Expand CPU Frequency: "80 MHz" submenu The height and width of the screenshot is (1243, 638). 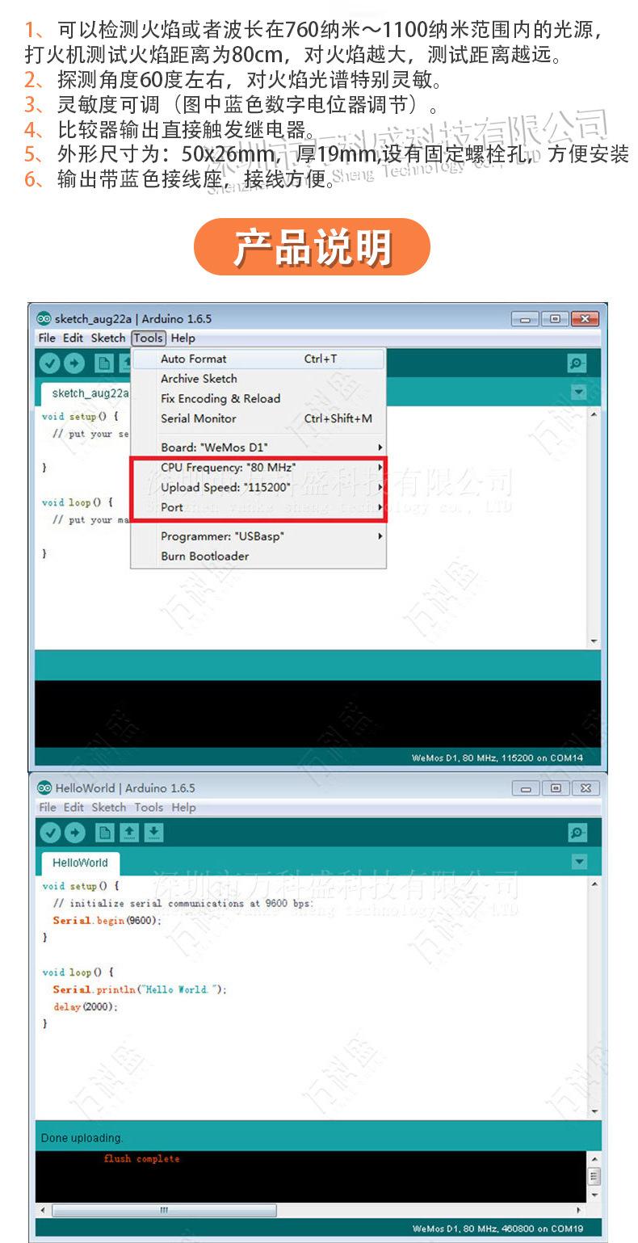click(258, 467)
